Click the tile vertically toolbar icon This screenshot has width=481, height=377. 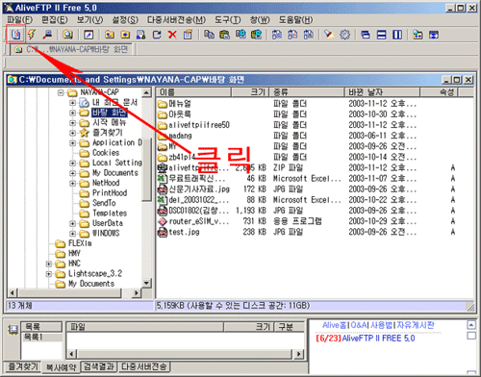(x=397, y=35)
